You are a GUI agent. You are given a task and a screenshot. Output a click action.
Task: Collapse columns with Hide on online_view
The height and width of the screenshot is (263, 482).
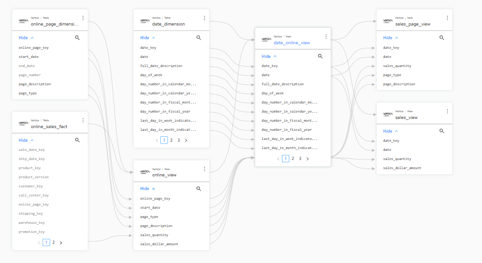point(148,189)
